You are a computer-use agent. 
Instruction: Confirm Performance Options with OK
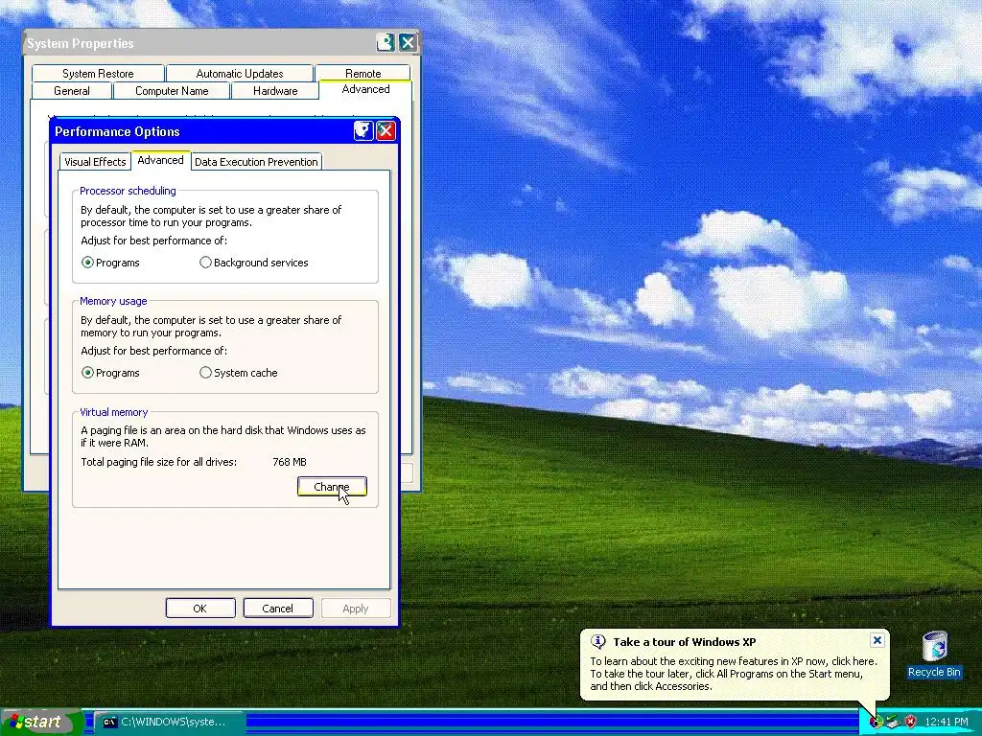coord(200,609)
